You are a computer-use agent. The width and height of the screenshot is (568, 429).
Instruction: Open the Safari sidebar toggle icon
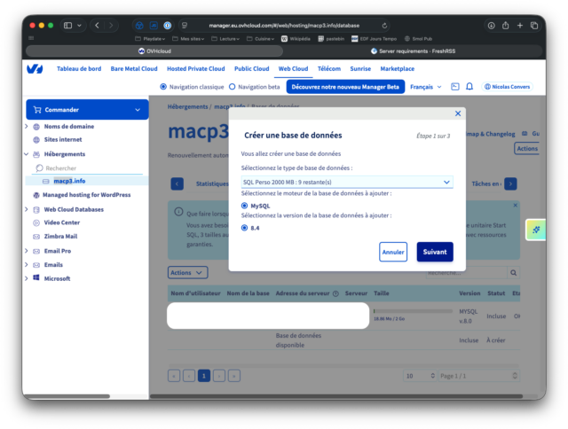pos(67,26)
